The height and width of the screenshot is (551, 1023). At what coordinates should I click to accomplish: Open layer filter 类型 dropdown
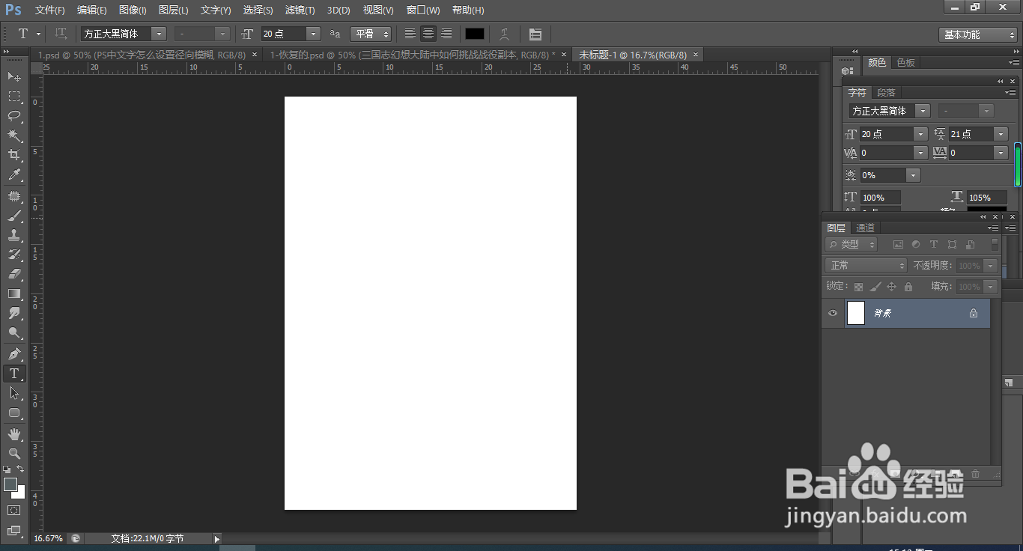(852, 244)
